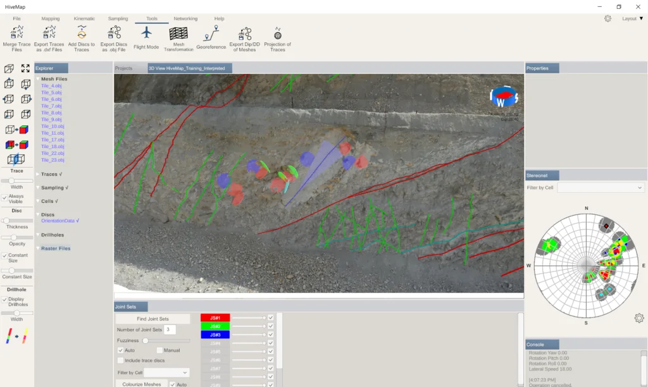This screenshot has width=648, height=387.
Task: Switch to the Projects tab
Action: 123,68
